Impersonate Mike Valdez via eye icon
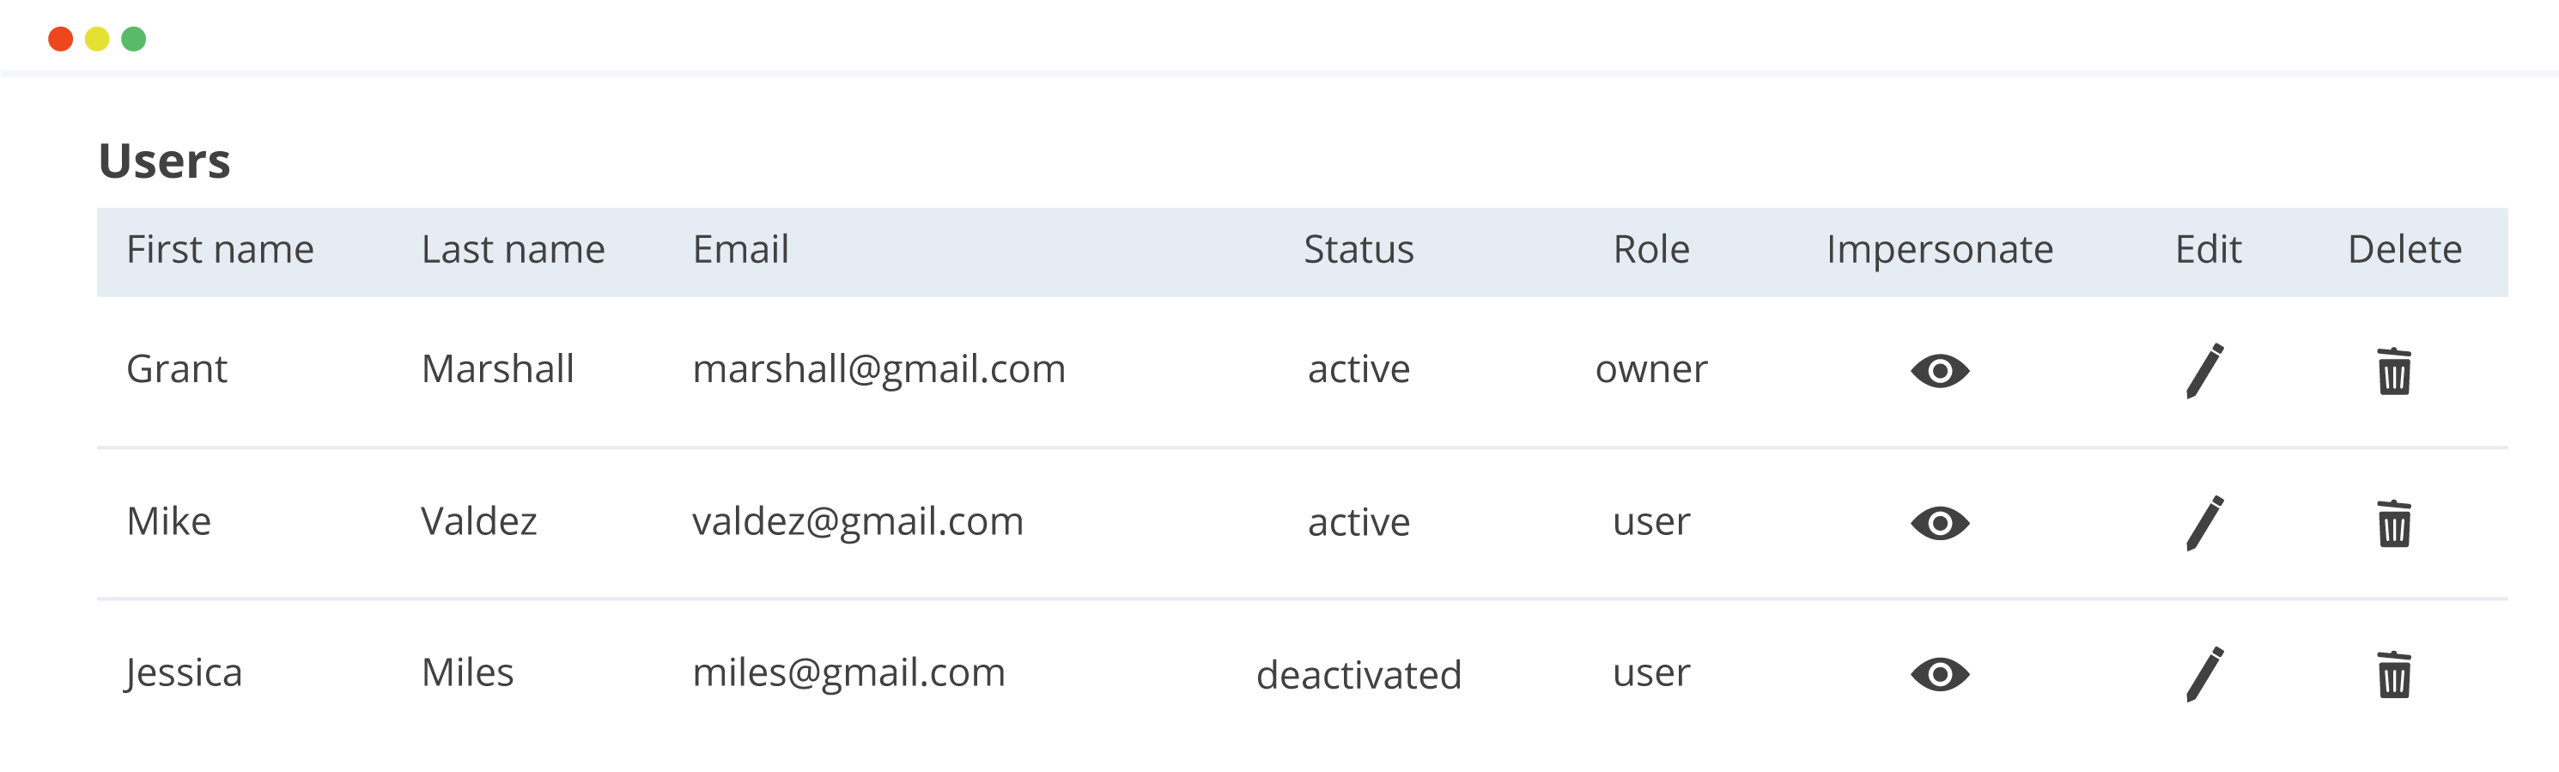 pos(1939,523)
